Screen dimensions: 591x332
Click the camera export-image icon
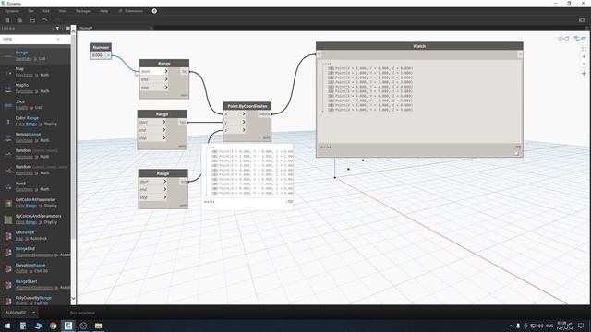point(582,20)
